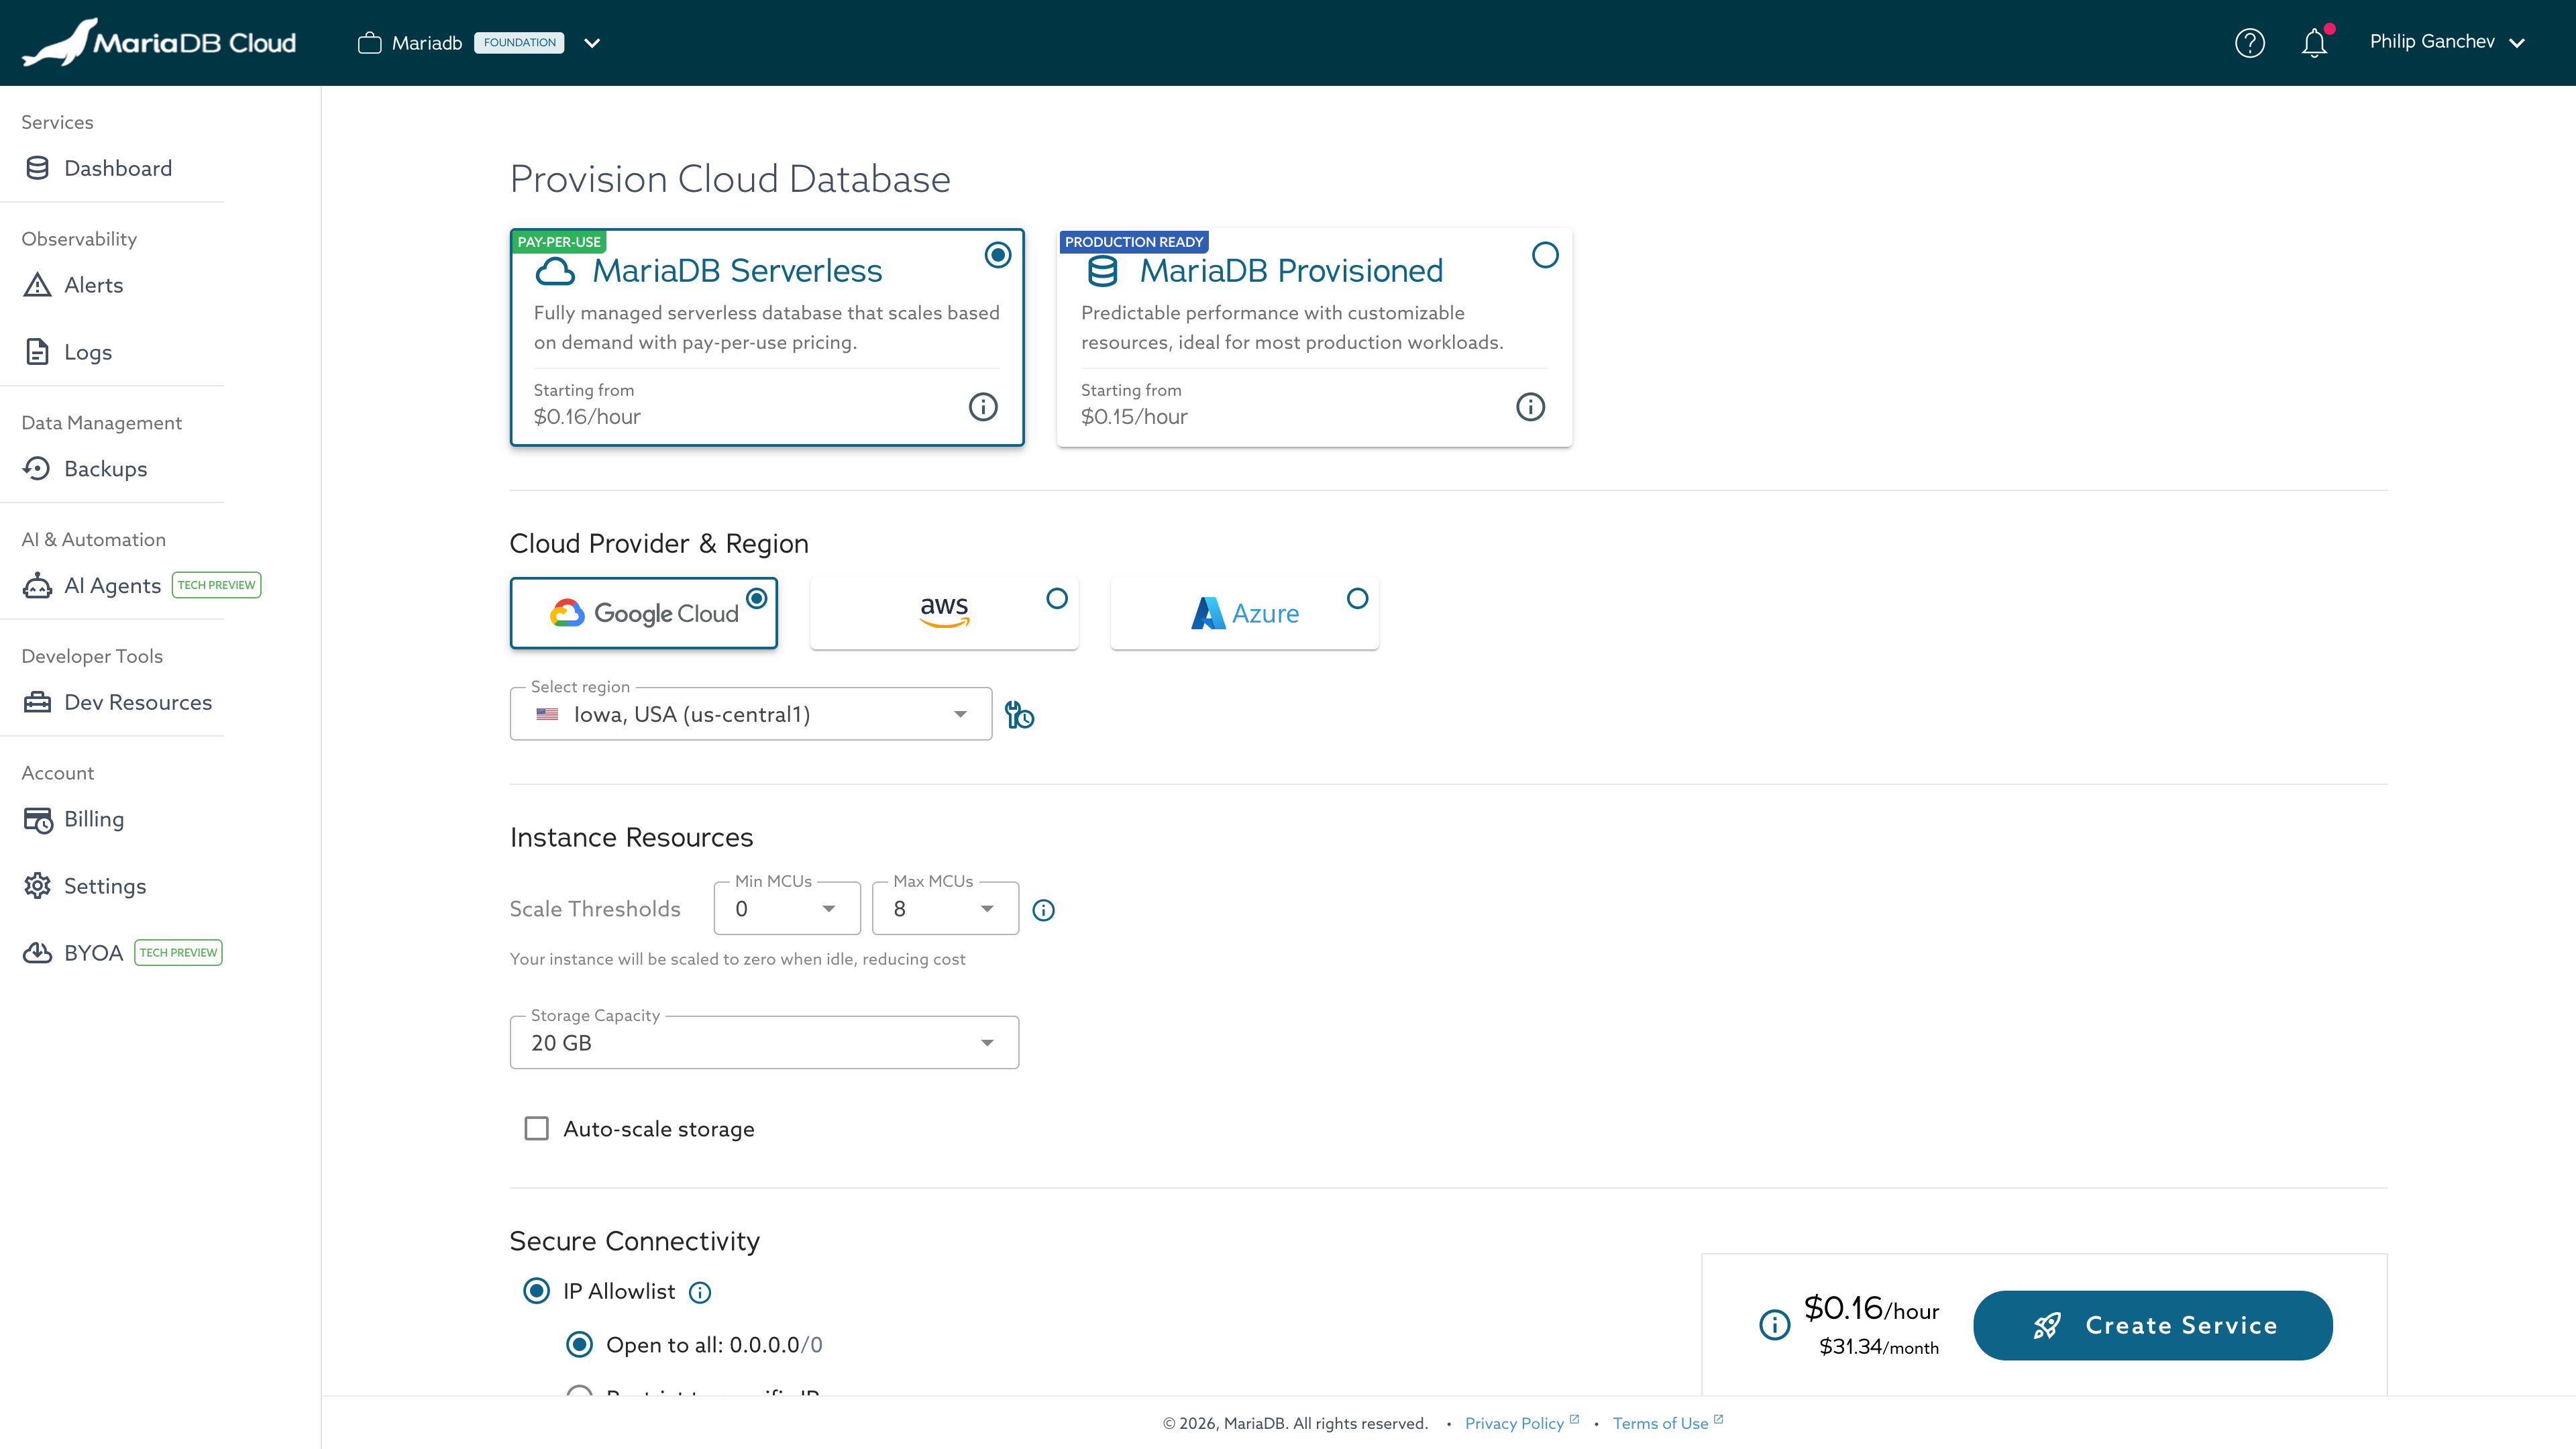Open the Max MCUs dropdown
Image resolution: width=2576 pixels, height=1449 pixels.
tap(945, 909)
